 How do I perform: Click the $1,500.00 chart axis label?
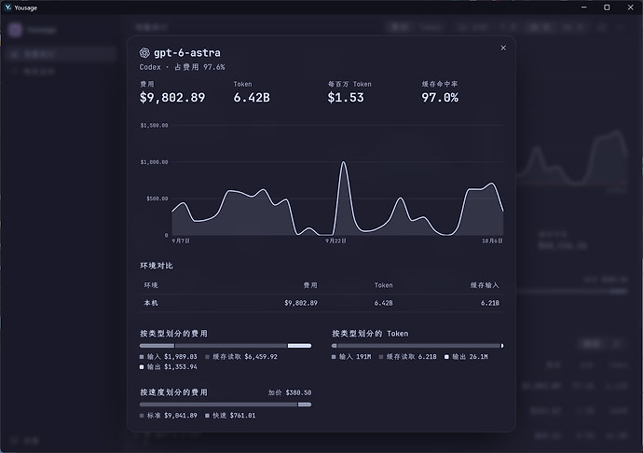click(x=154, y=125)
